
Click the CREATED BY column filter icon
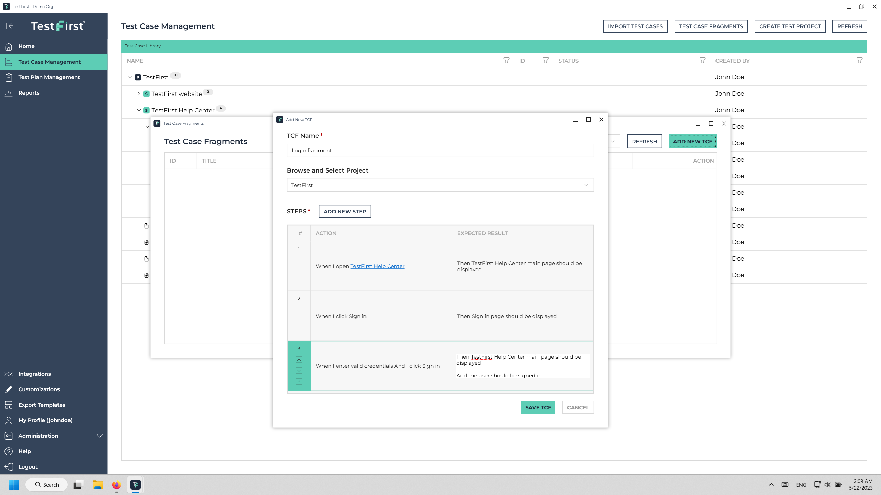pos(859,60)
